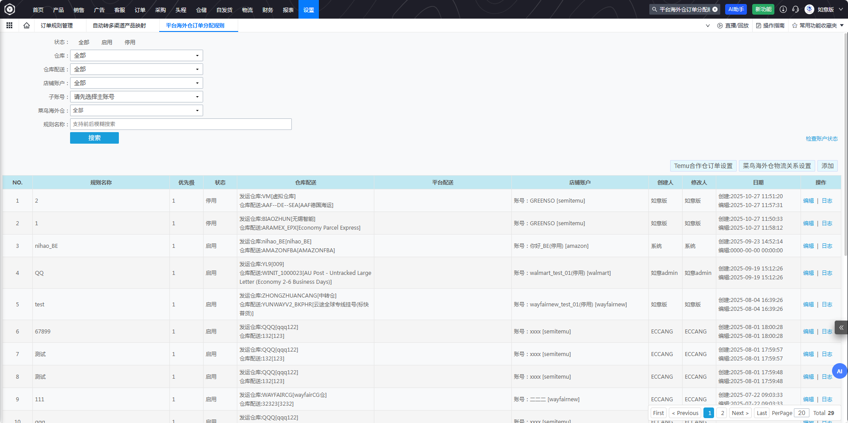The height and width of the screenshot is (423, 848).
Task: Click the floating AI assistant bubble
Action: click(839, 371)
